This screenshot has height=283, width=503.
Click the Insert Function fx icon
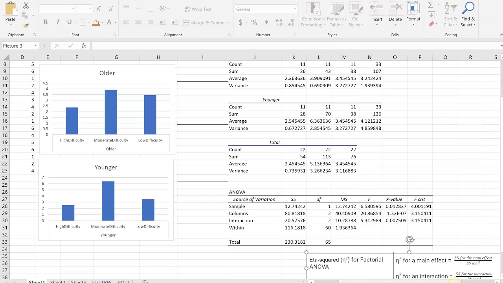point(83,46)
